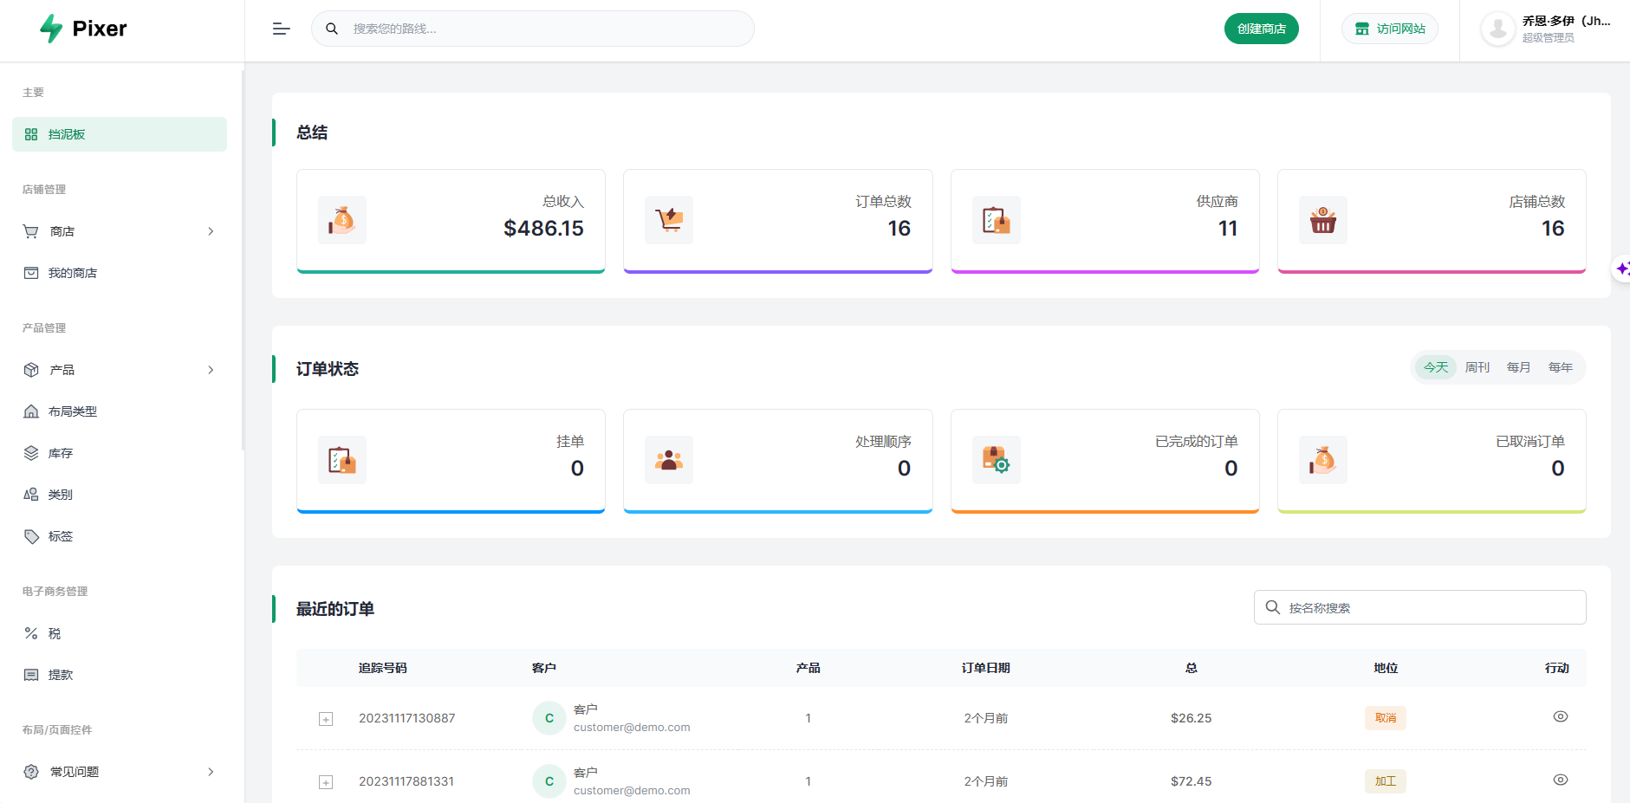1630x803 pixels.
Task: Open the 税 tax settings
Action: [31, 633]
